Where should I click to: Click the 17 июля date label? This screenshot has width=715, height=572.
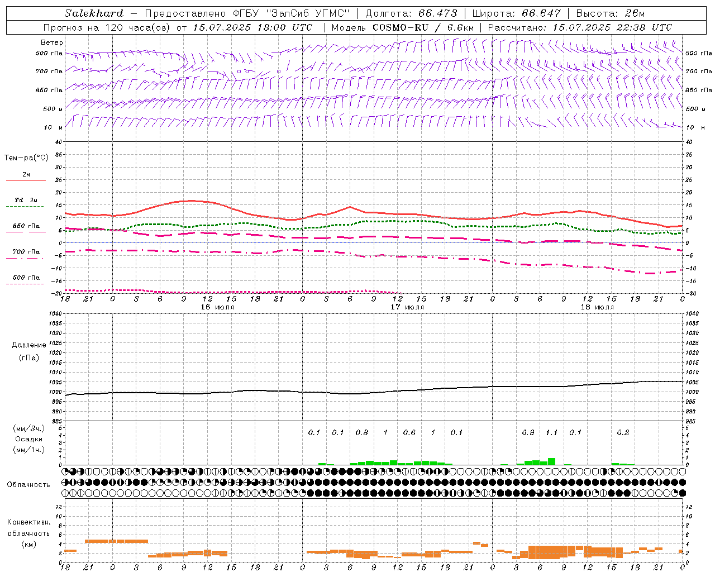click(407, 307)
